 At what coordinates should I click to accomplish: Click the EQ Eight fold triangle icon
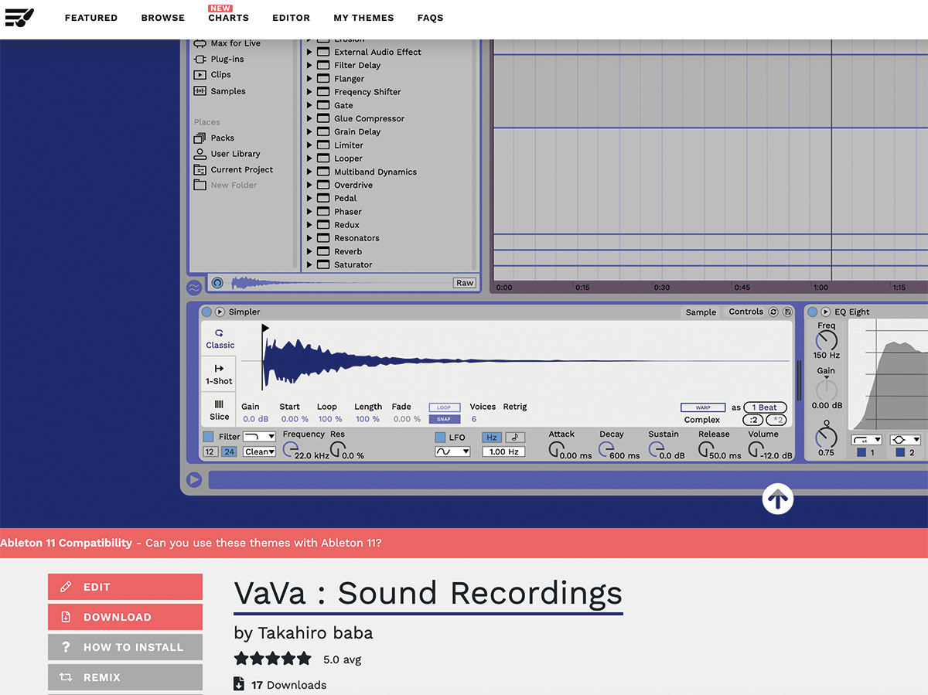pos(826,312)
